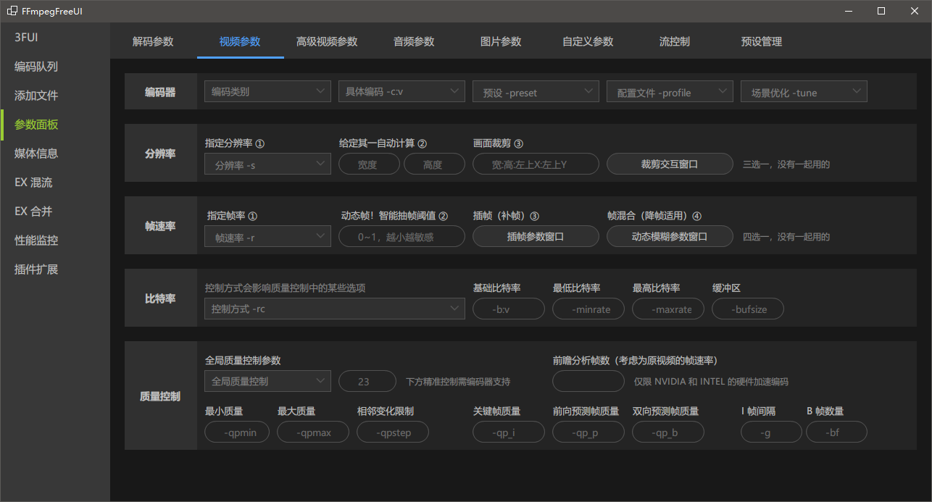Open the 裁剪交互窗口 button

[670, 164]
